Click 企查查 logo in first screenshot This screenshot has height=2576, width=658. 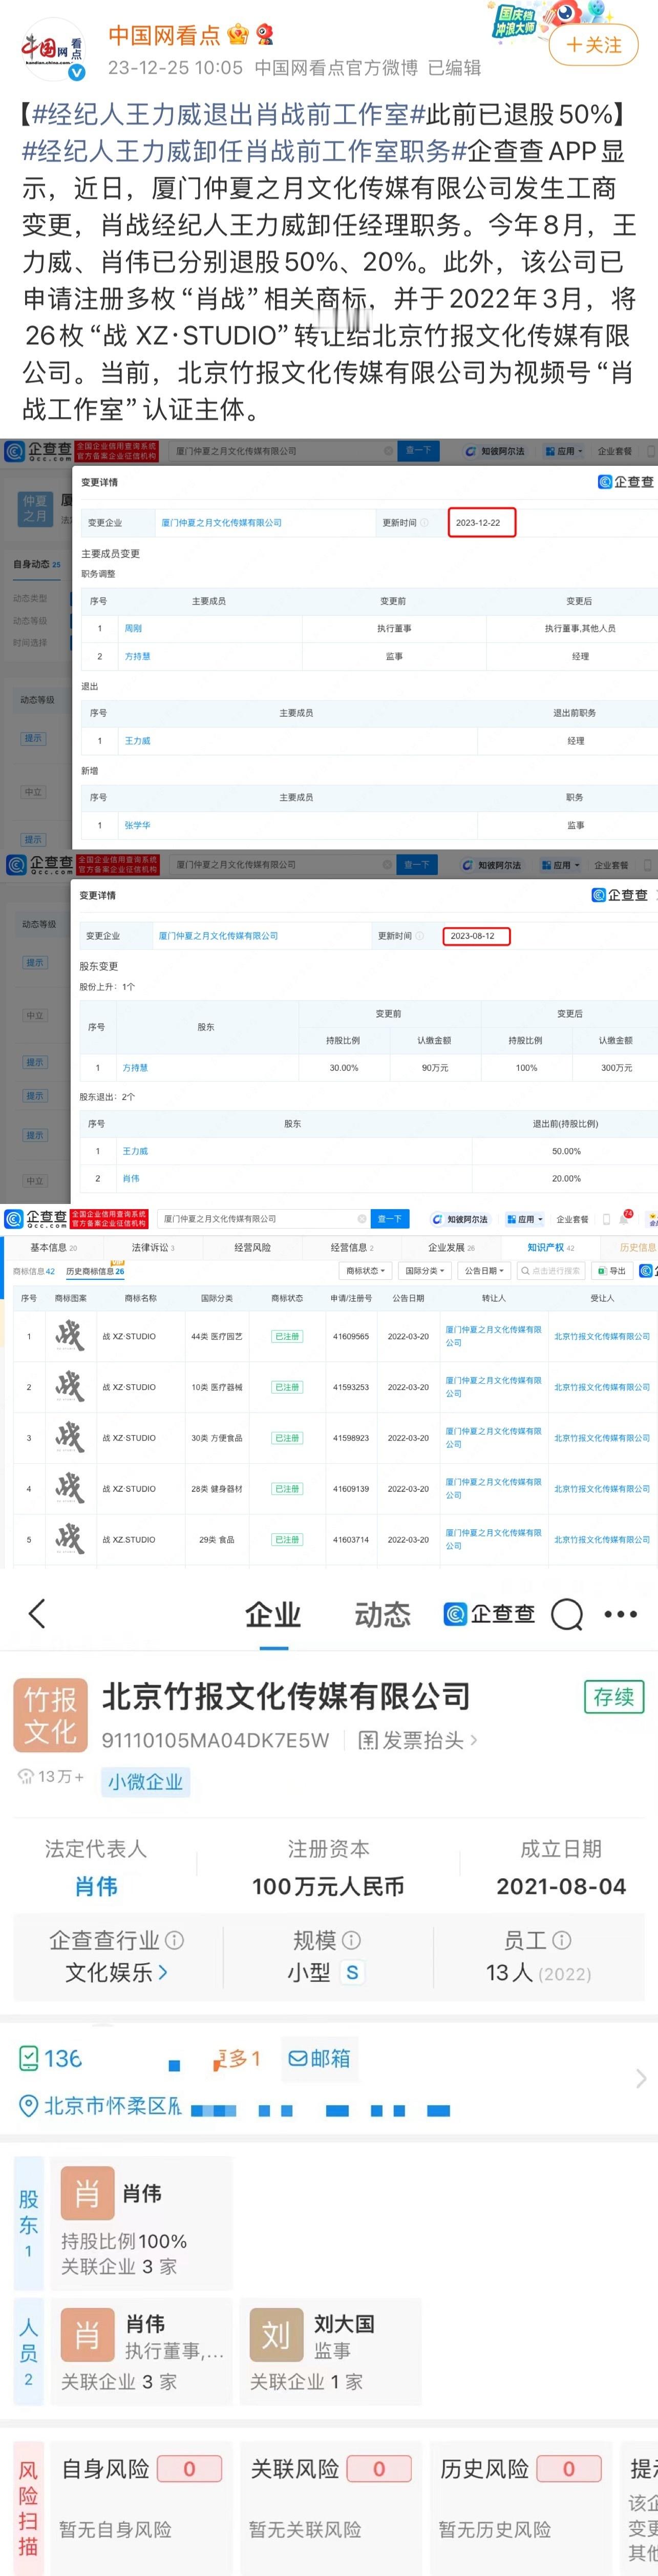point(38,451)
